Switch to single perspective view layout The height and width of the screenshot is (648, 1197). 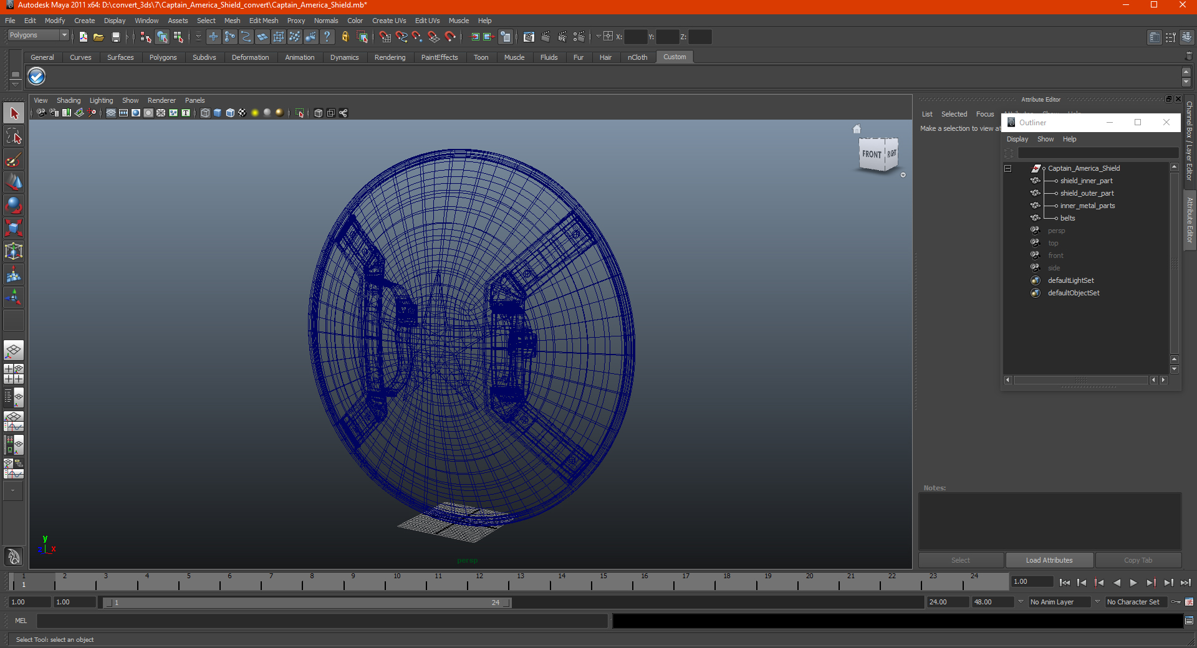(x=14, y=351)
